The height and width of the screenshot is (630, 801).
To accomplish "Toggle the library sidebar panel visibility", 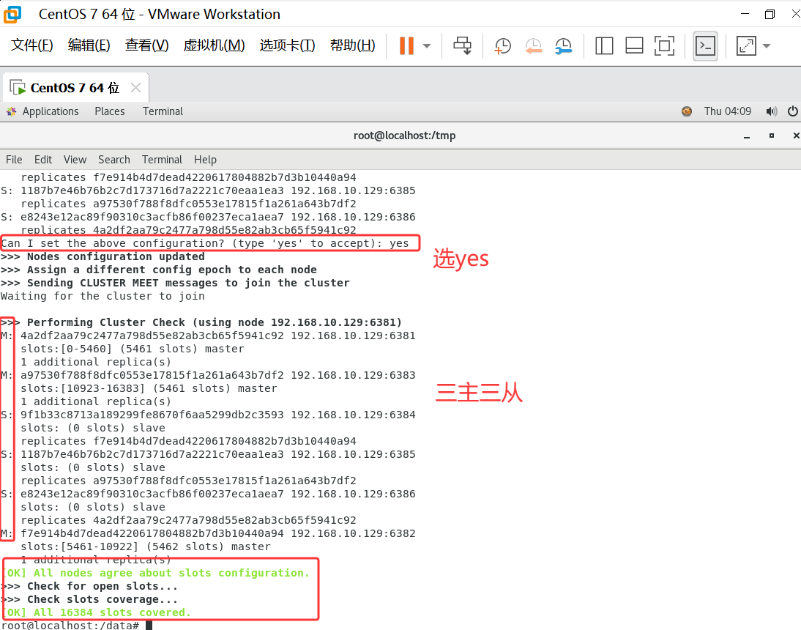I will [604, 45].
